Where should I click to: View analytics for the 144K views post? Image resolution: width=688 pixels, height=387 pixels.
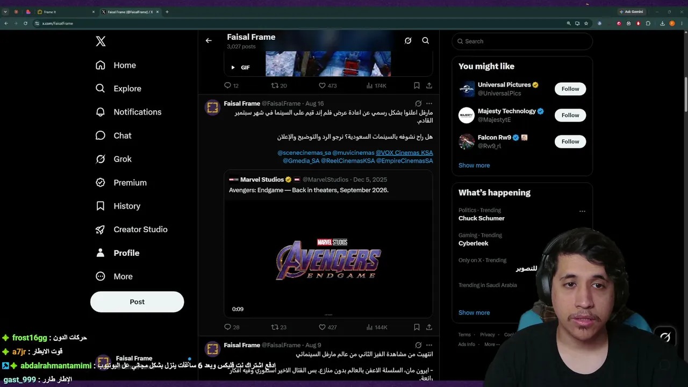[x=376, y=327]
